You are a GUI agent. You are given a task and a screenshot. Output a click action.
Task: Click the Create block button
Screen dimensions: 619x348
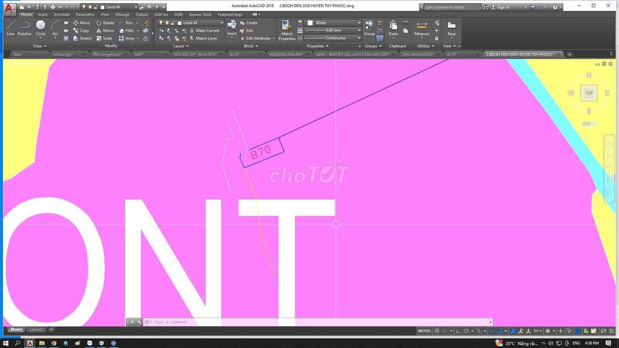point(248,23)
